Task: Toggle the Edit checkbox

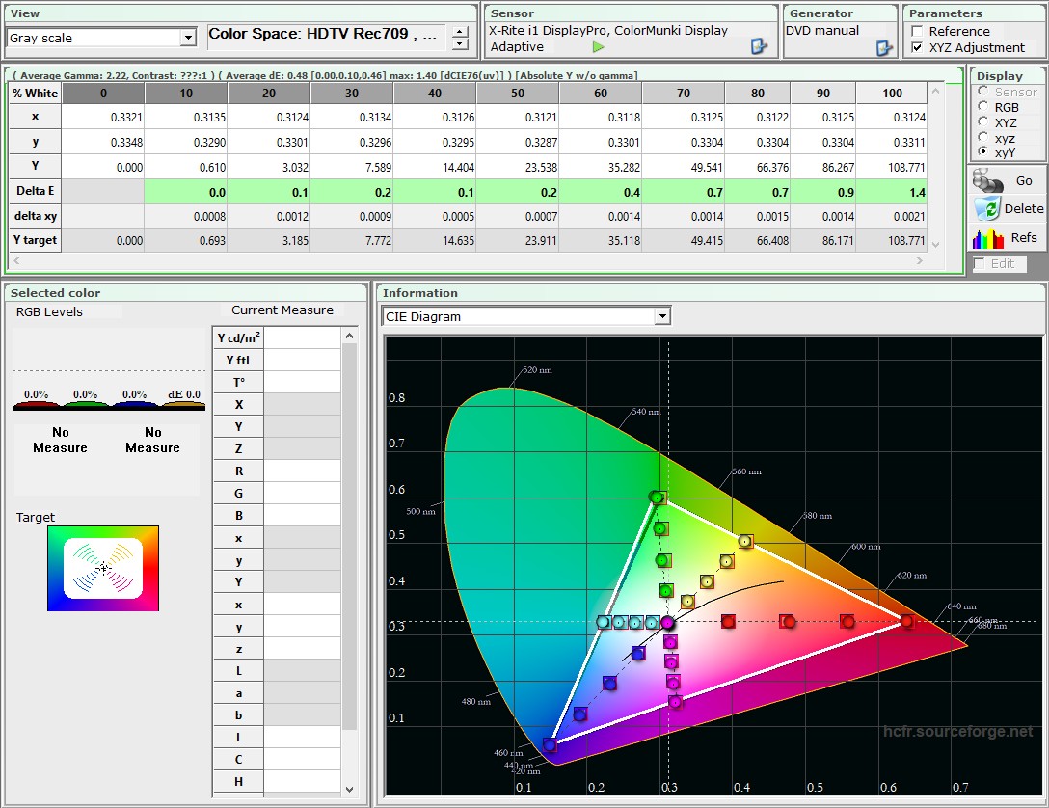Action: (x=980, y=263)
